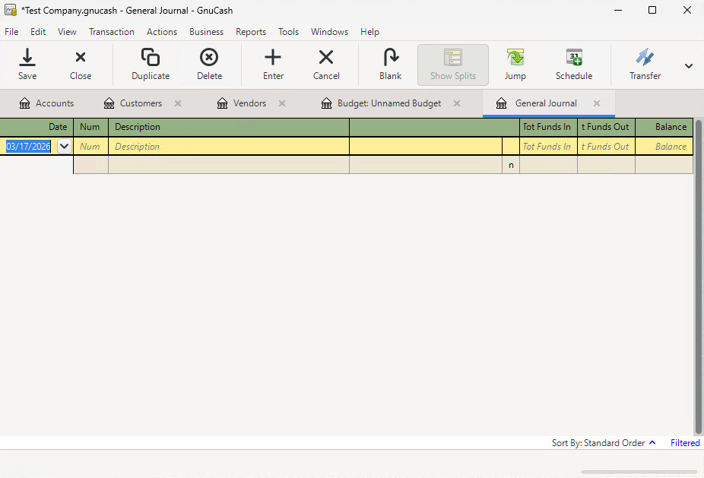Close the General Journal tab
Screen dimensions: 704x478
[x=597, y=103]
